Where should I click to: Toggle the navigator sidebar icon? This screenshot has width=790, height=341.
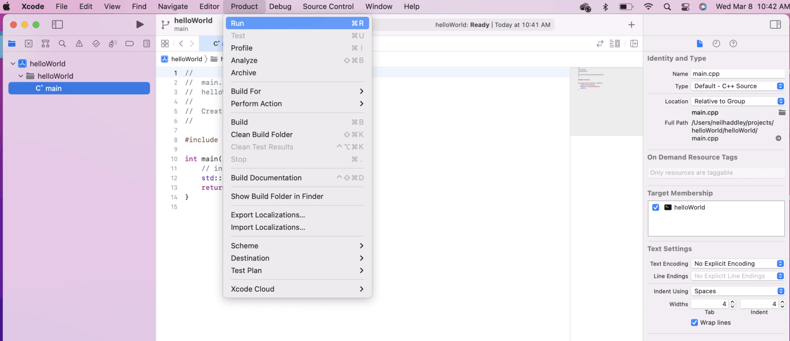tap(58, 25)
